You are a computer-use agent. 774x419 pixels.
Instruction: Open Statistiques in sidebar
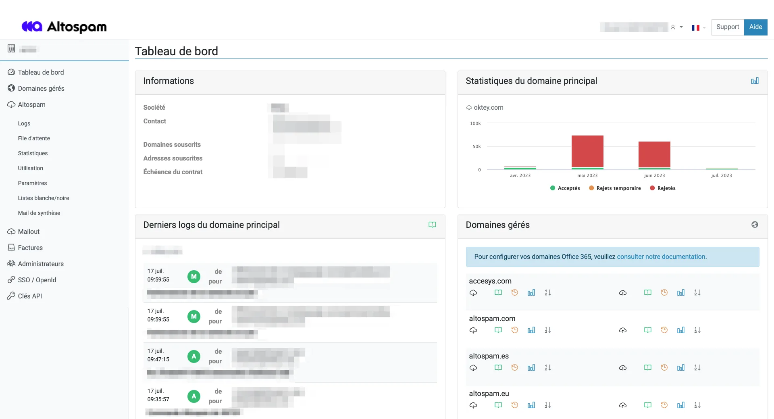[x=33, y=154]
